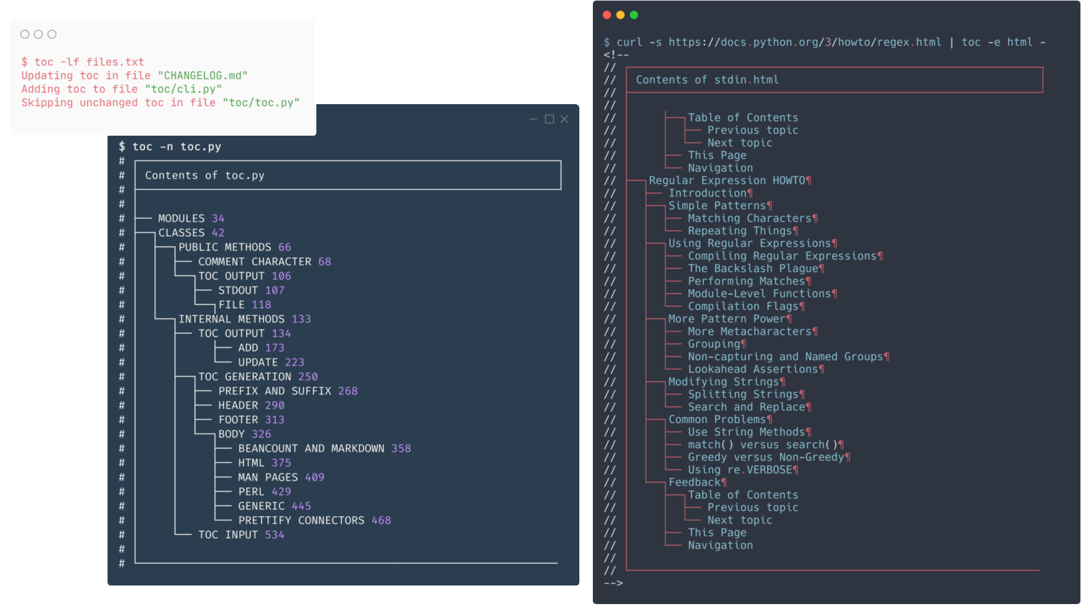
Task: Select the ADD 173 entry
Action: [x=261, y=348]
